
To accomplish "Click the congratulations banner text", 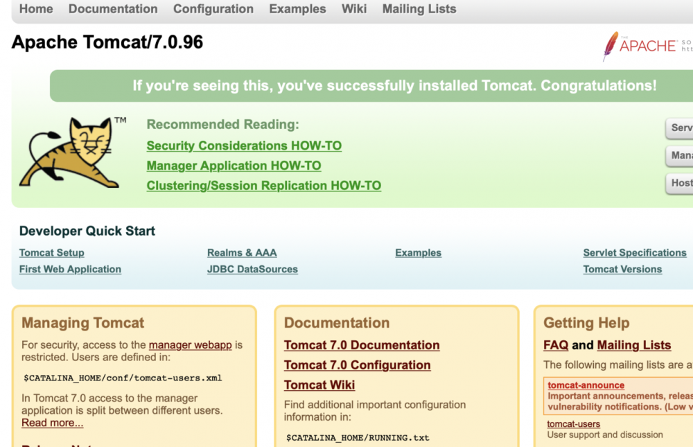I will pos(395,85).
